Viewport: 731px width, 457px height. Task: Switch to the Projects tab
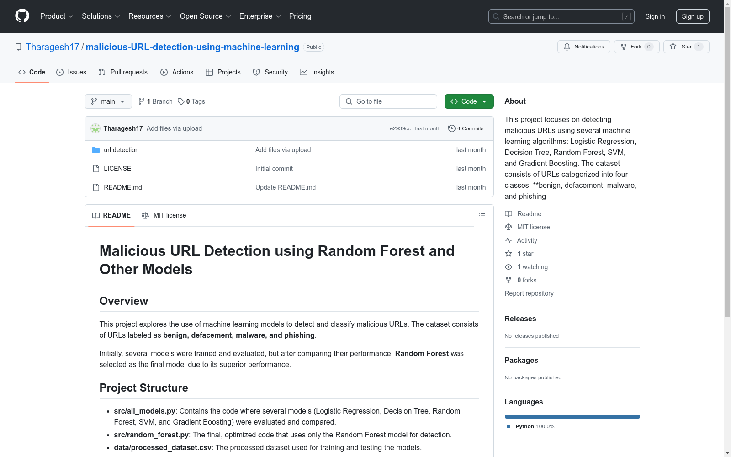click(x=223, y=72)
